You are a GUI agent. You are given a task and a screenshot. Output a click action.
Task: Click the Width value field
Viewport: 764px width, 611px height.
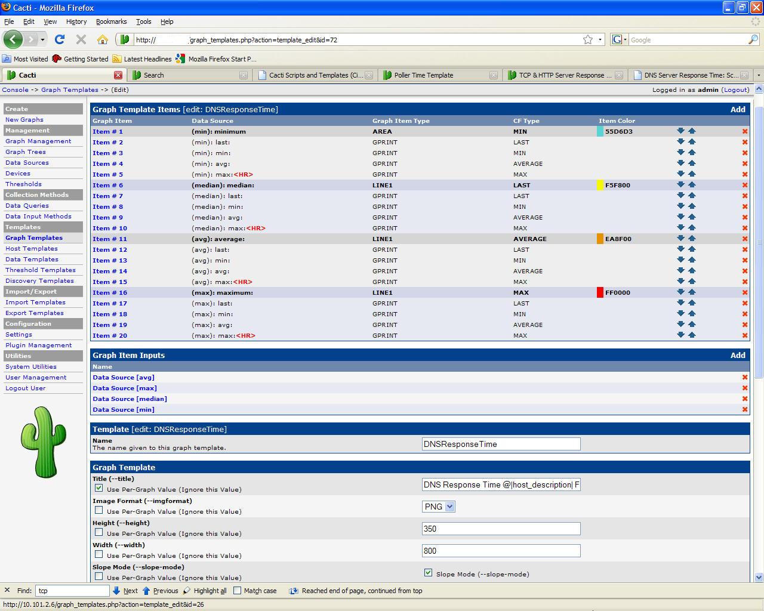tap(501, 551)
